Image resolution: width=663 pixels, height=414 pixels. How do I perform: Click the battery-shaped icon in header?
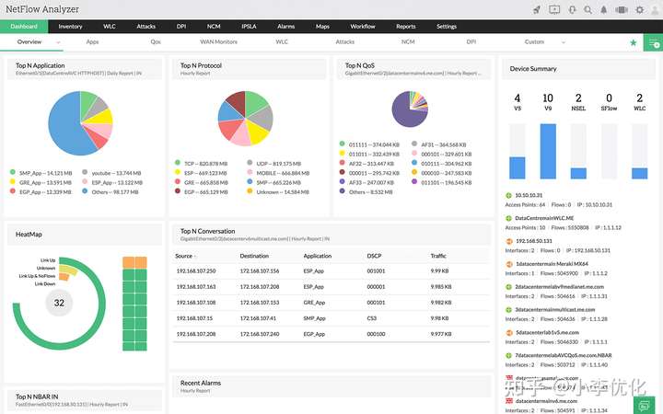click(x=622, y=10)
